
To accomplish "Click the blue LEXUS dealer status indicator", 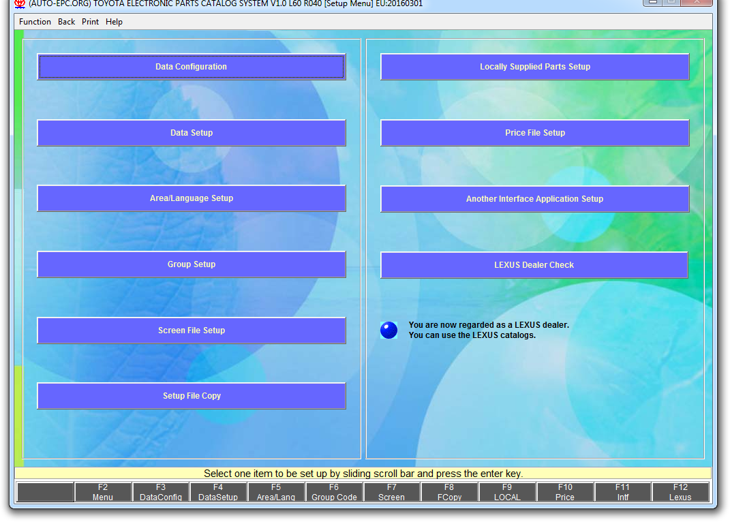I will pos(389,330).
